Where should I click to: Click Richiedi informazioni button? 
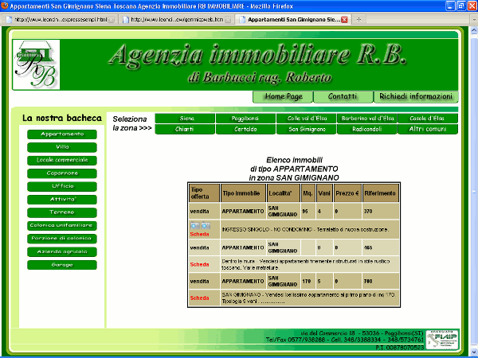pos(416,96)
